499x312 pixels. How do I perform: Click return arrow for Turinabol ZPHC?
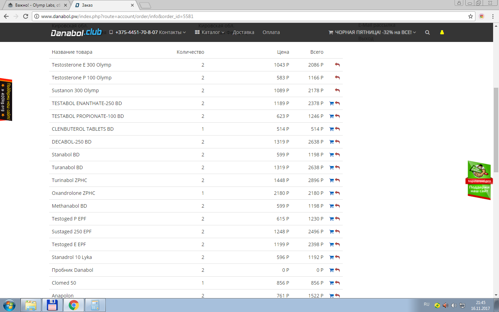[338, 180]
